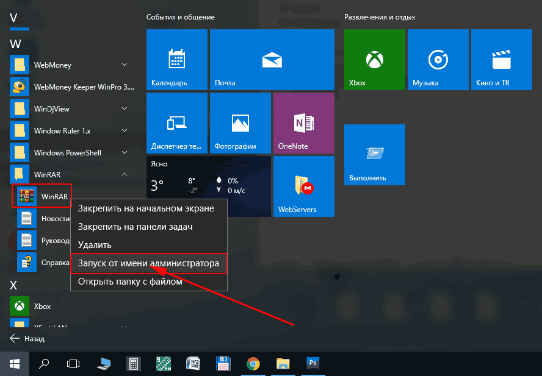This screenshot has height=376, width=542.
Task: Open Task View on the taskbar
Action: coord(73,364)
